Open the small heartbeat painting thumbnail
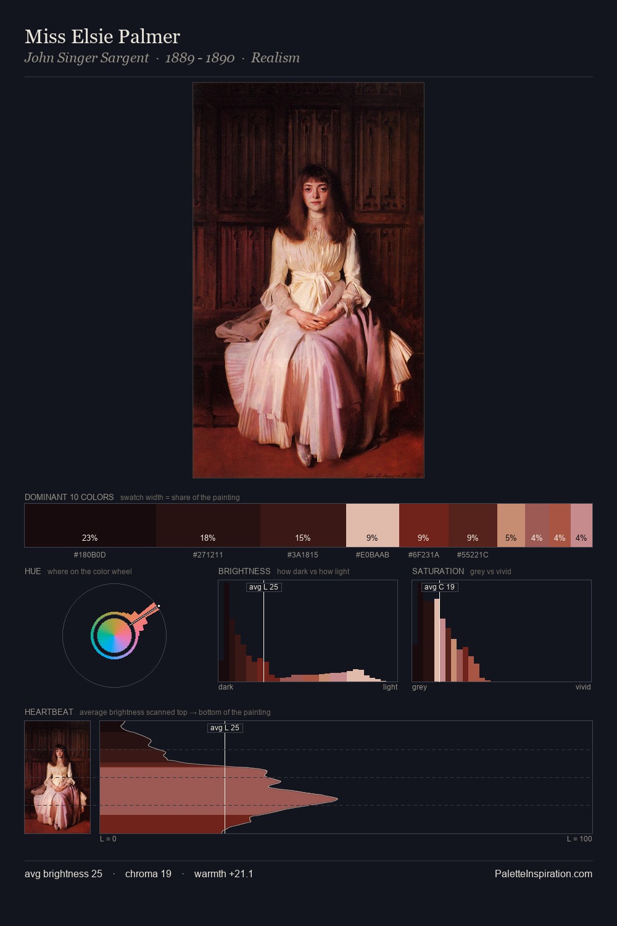The image size is (617, 926). 57,777
